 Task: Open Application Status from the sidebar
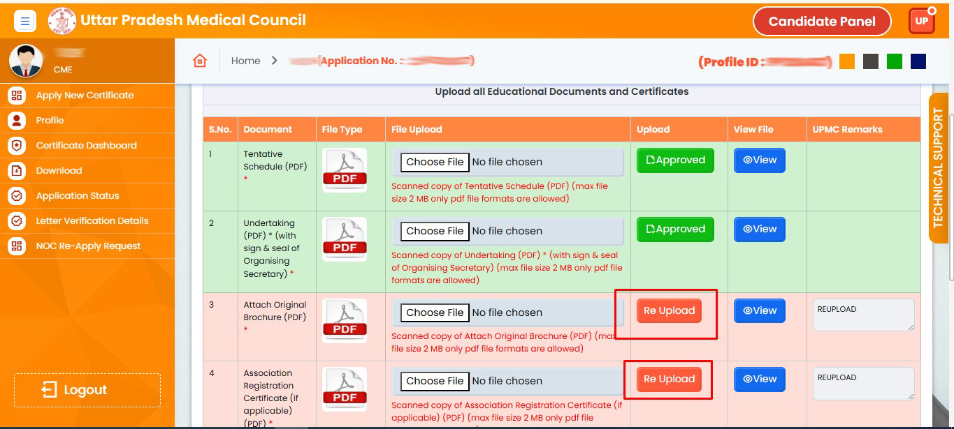pos(78,196)
